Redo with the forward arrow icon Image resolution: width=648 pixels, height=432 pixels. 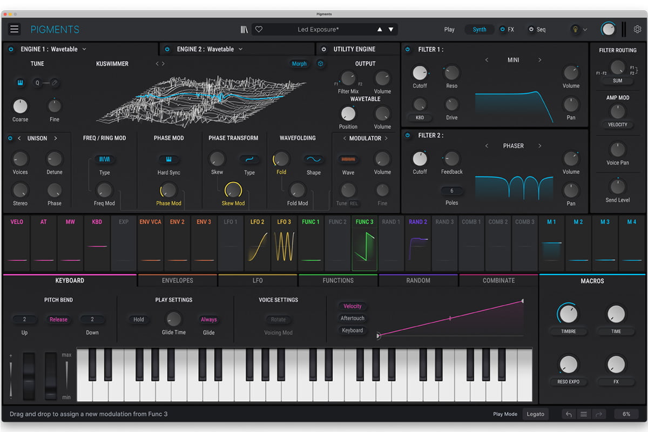598,414
